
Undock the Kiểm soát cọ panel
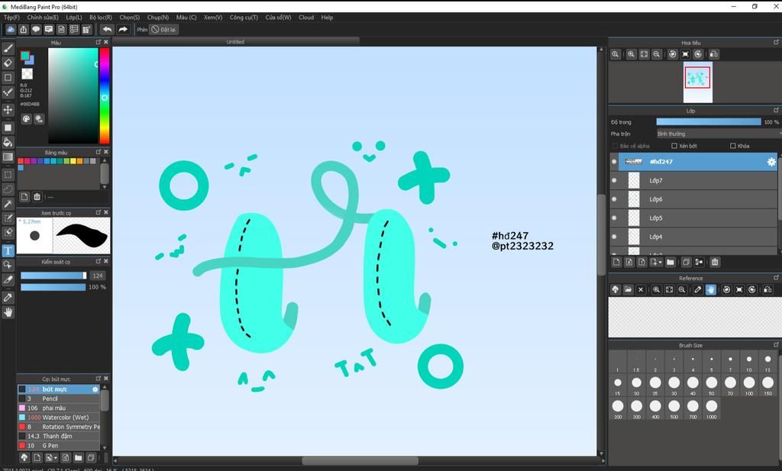99,261
